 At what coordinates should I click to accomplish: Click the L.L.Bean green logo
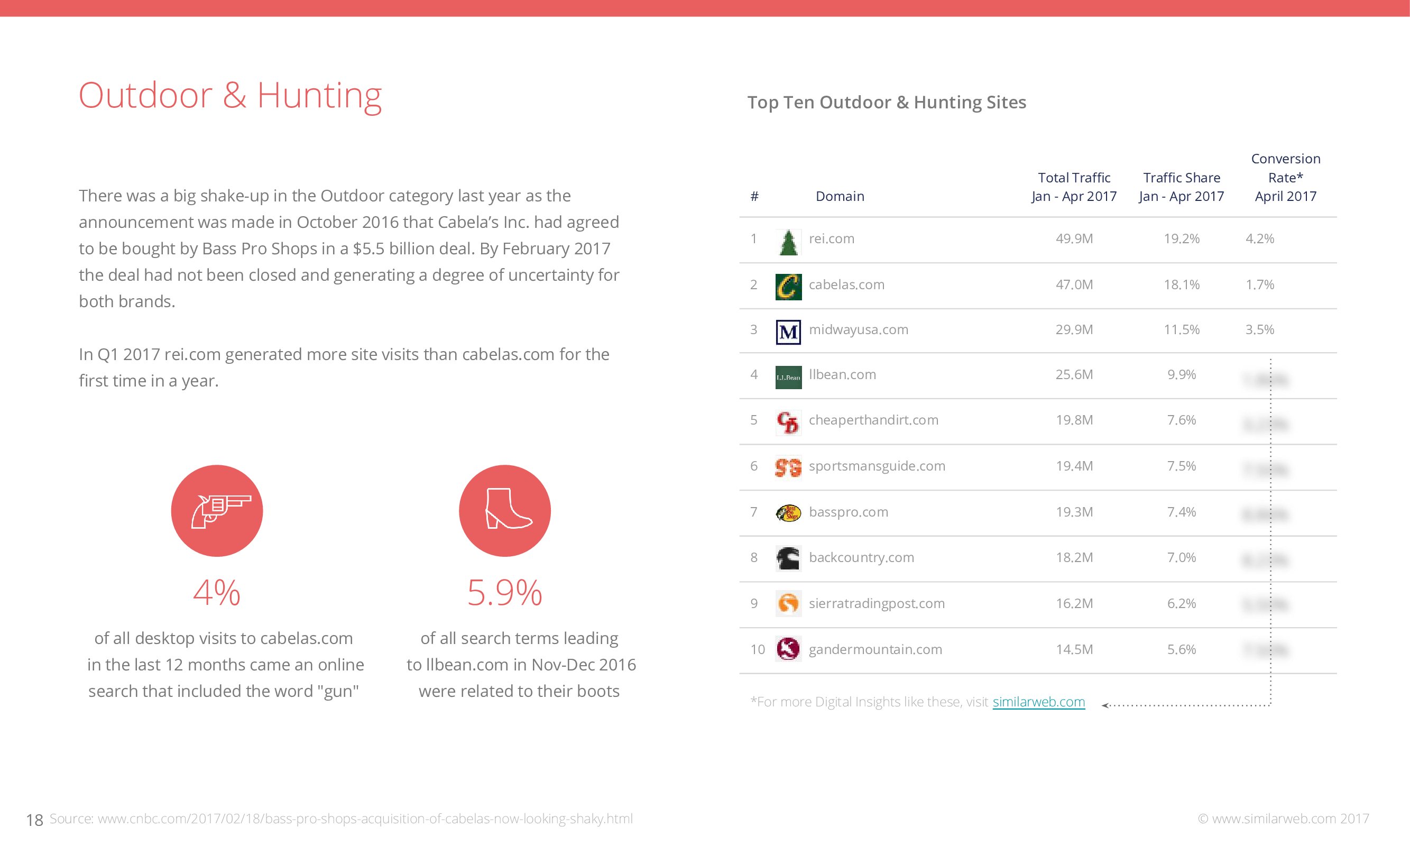pos(788,377)
